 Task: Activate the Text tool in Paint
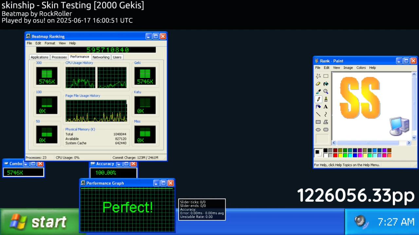tap(326, 107)
